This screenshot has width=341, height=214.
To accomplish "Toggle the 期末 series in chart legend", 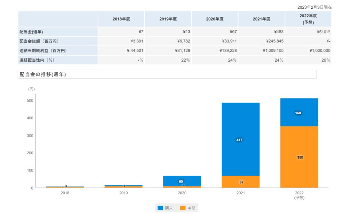I will [x=165, y=208].
